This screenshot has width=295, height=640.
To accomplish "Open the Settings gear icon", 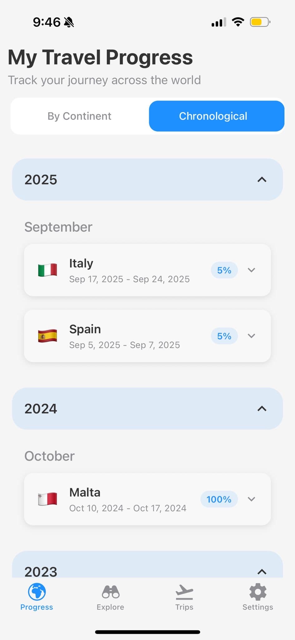I will (258, 592).
